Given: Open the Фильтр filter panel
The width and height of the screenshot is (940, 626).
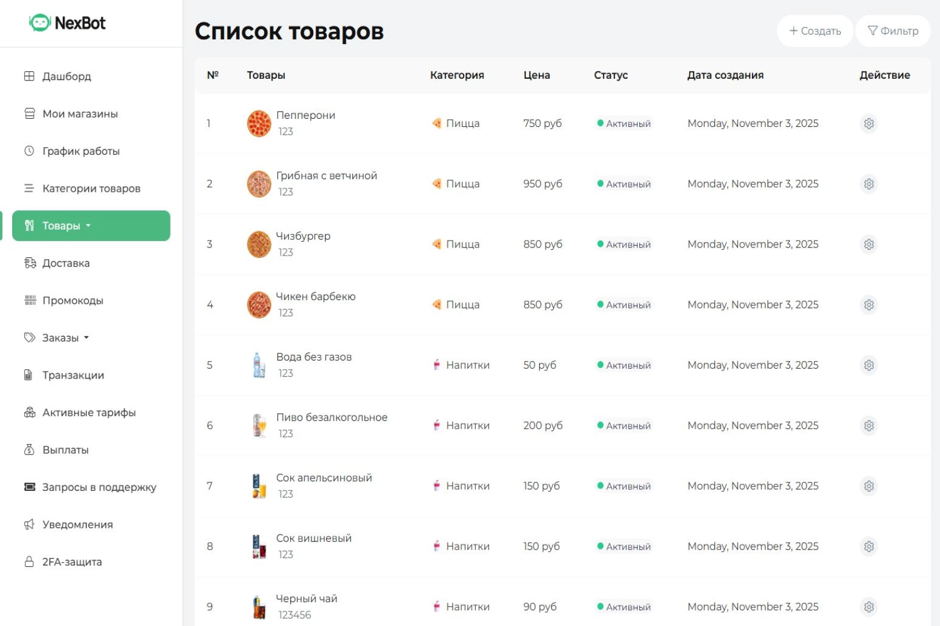Looking at the screenshot, I should pyautogui.click(x=892, y=31).
